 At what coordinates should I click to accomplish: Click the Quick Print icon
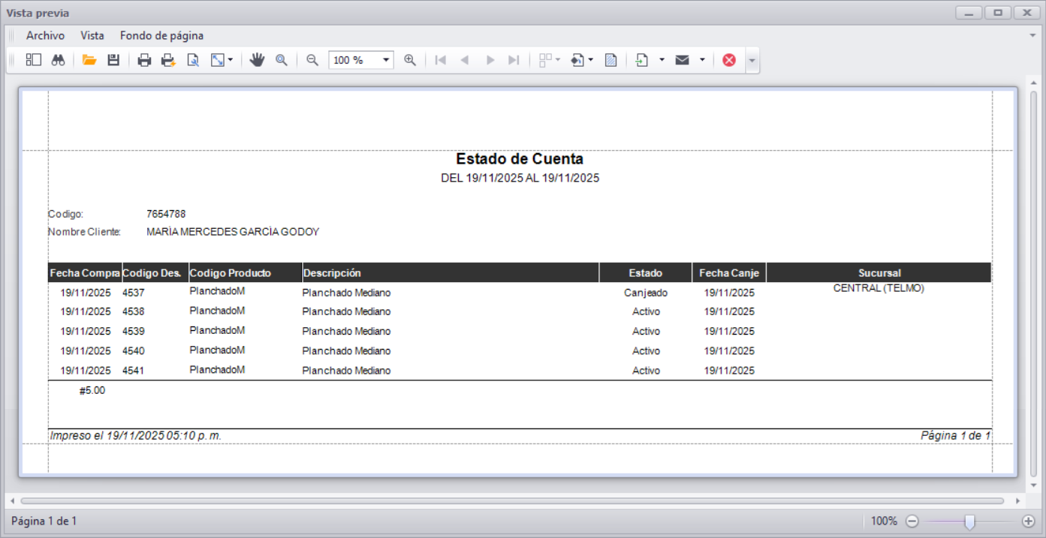pos(168,60)
